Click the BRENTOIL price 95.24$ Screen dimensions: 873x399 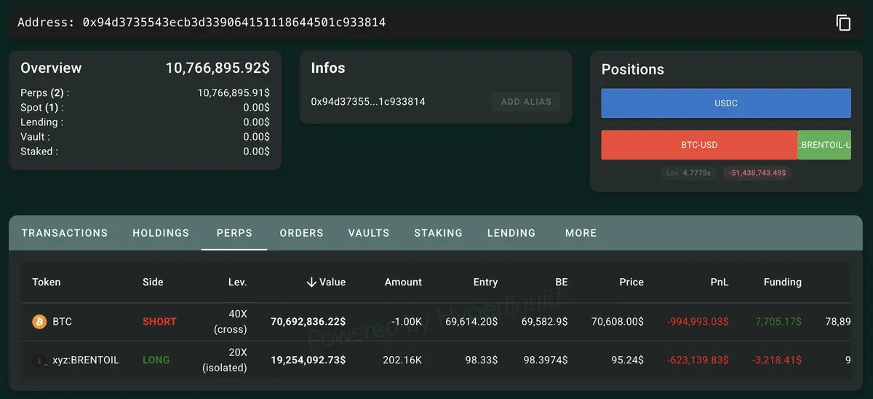[627, 360]
